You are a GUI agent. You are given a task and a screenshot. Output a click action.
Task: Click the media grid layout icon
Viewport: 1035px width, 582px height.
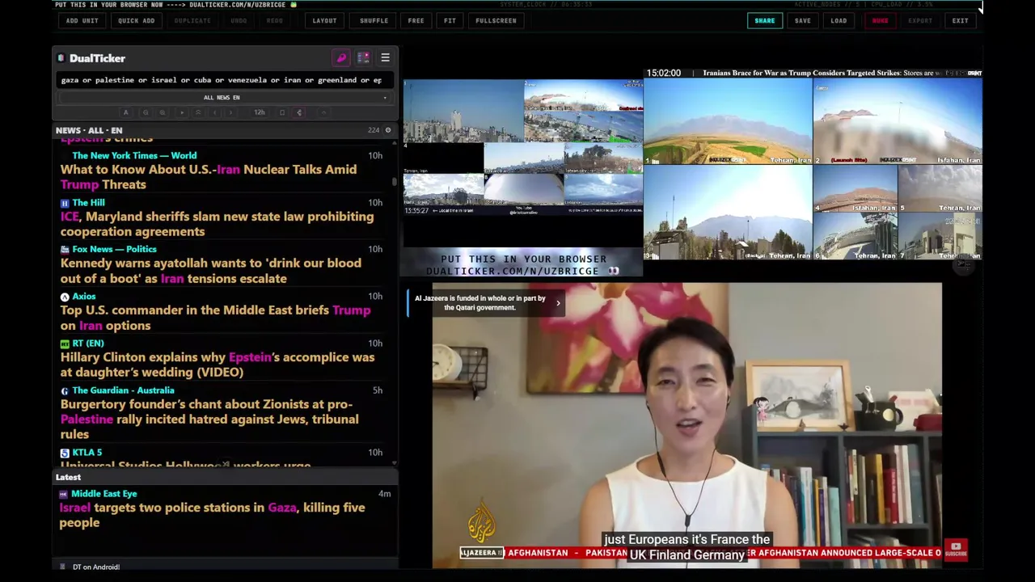(363, 58)
